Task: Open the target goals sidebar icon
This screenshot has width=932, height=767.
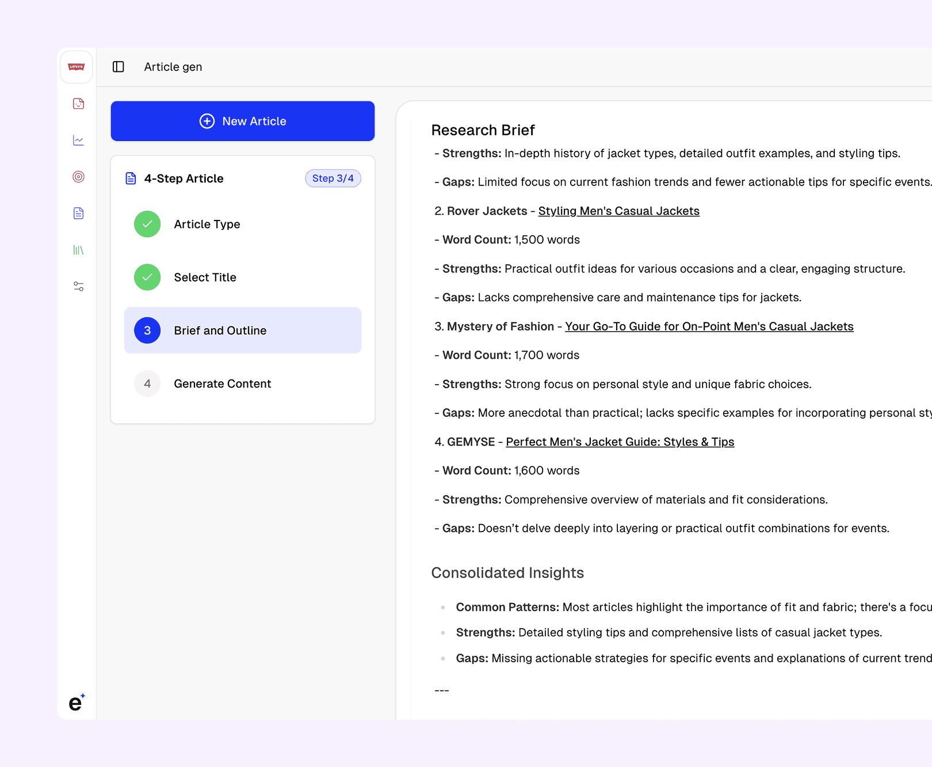Action: (x=79, y=177)
